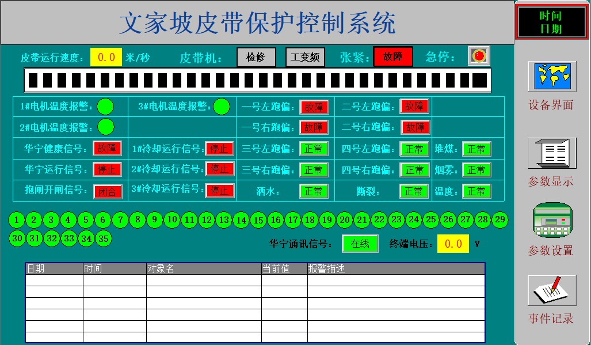
Task: Click the 皮带运行速度 yellow value field
Action: [x=106, y=58]
